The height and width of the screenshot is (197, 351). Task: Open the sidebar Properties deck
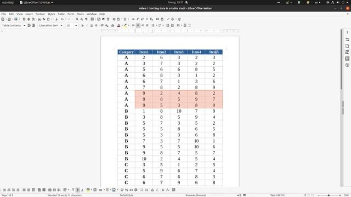pyautogui.click(x=347, y=39)
